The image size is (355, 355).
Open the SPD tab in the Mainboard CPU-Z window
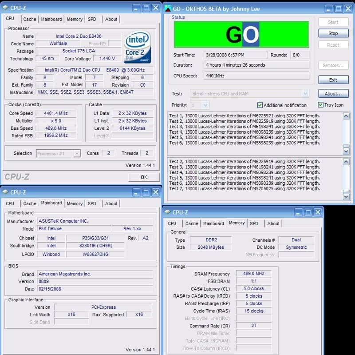click(92, 203)
